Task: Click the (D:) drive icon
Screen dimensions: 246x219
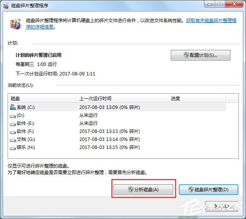Action: tap(13, 116)
